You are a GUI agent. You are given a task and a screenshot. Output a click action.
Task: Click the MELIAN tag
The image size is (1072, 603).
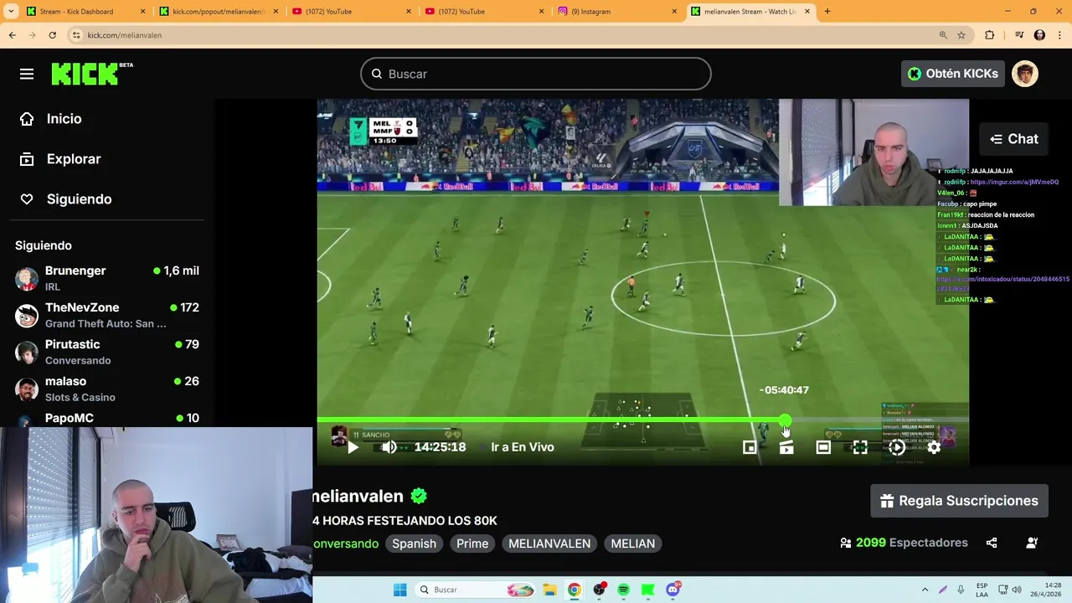(x=633, y=544)
